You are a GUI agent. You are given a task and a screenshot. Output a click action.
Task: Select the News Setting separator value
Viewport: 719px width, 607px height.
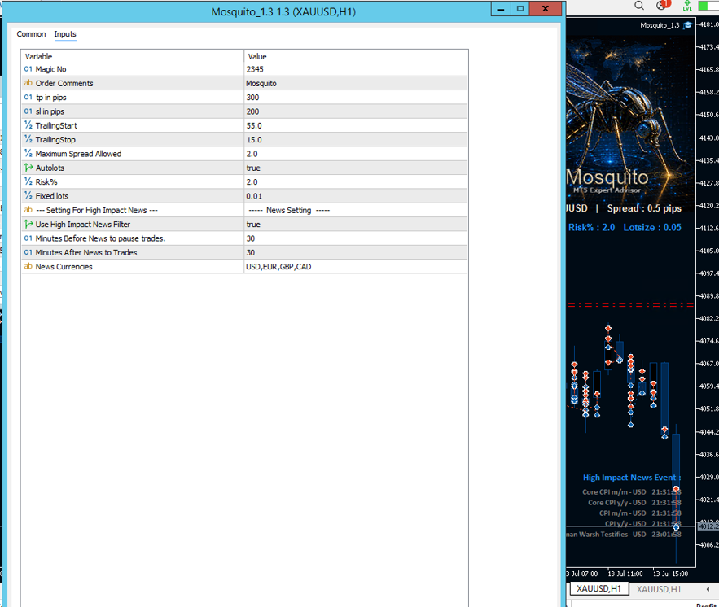[x=356, y=210]
